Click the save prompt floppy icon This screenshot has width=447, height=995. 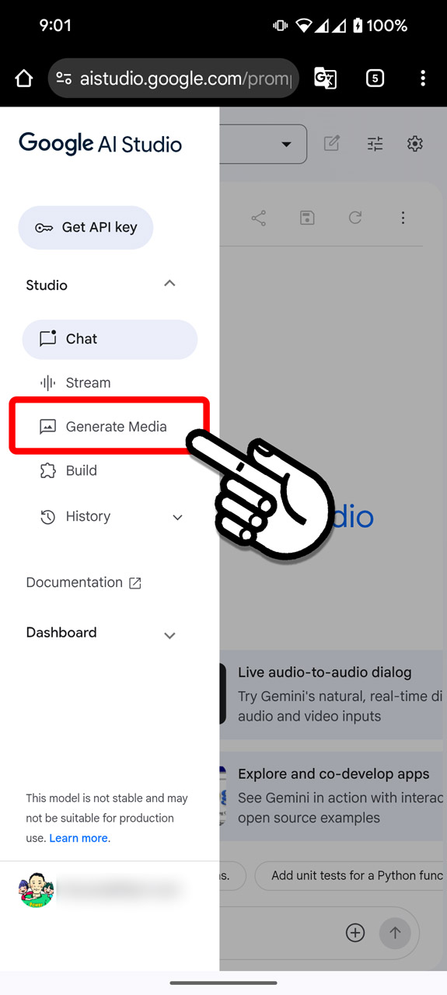(307, 218)
